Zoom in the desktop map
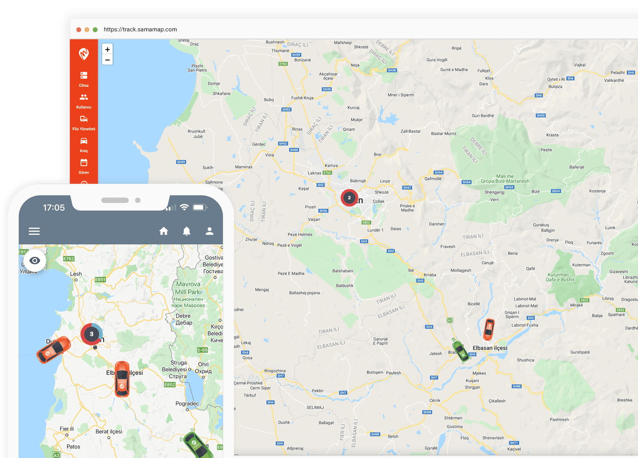Viewport: 638px width, 458px height. tap(108, 50)
